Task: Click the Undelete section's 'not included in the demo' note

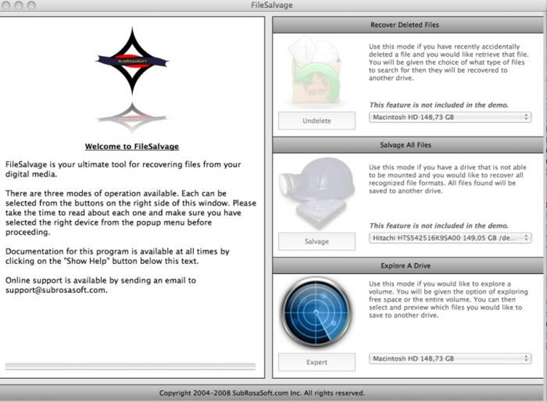Action: click(x=439, y=105)
